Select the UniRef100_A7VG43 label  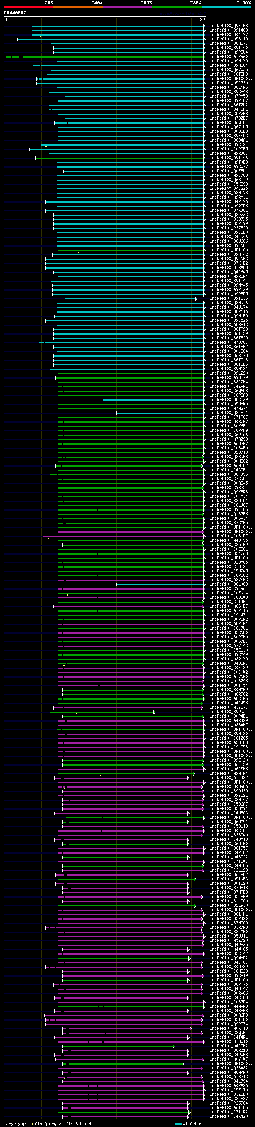coord(228,646)
